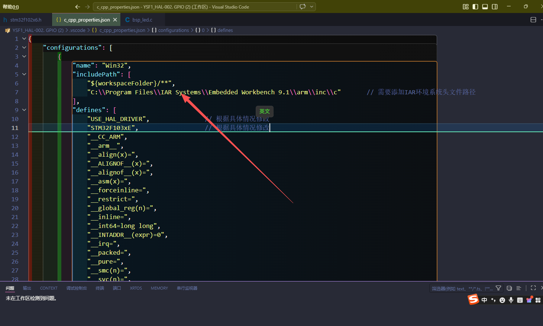The height and width of the screenshot is (326, 543).
Task: Select the c_cpp_properties.json tab
Action: point(86,20)
